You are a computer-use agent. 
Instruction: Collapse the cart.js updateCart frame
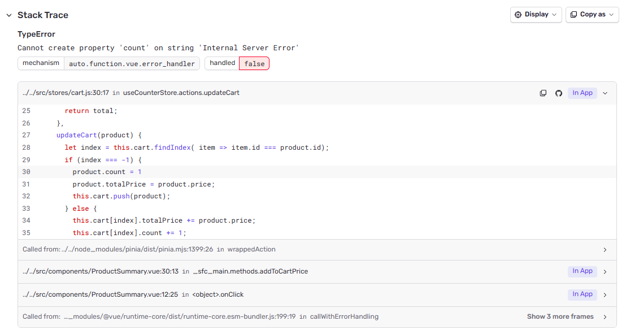[x=605, y=93]
